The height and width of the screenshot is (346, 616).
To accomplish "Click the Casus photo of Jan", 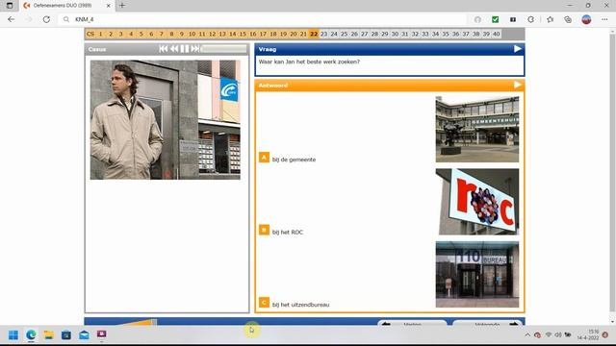I will (x=165, y=119).
